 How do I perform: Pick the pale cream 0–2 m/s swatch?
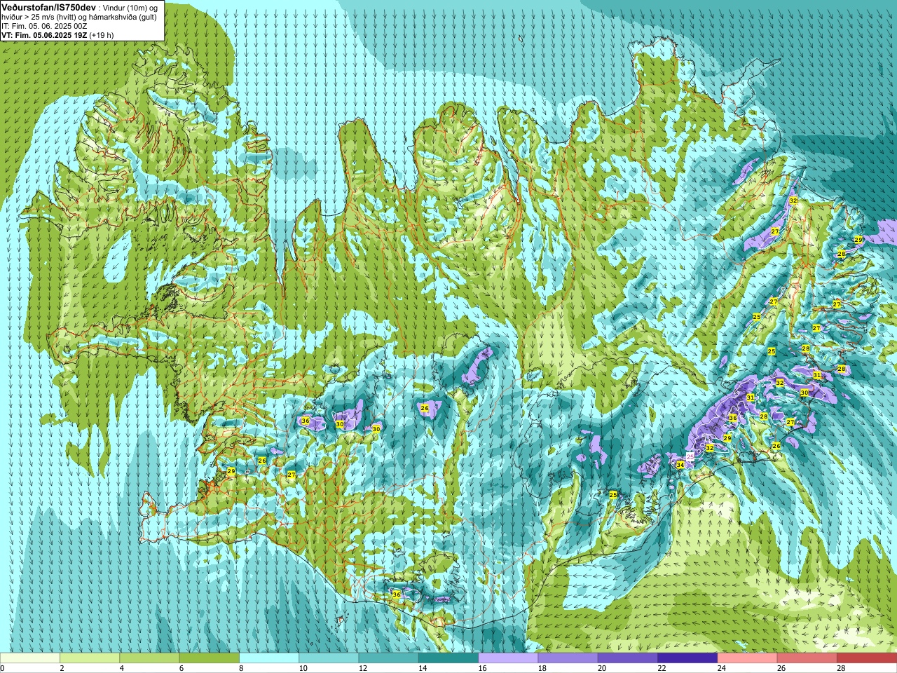pyautogui.click(x=29, y=658)
